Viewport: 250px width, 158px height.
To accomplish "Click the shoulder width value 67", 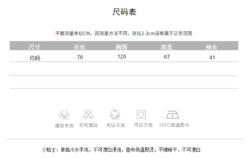I will pyautogui.click(x=167, y=57).
